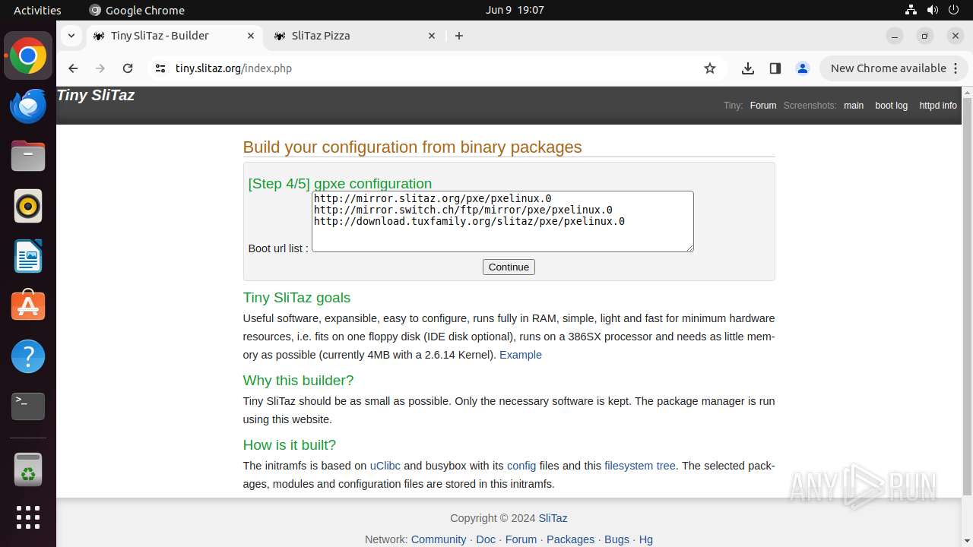
Task: Show the applications grid
Action: pos(28,517)
